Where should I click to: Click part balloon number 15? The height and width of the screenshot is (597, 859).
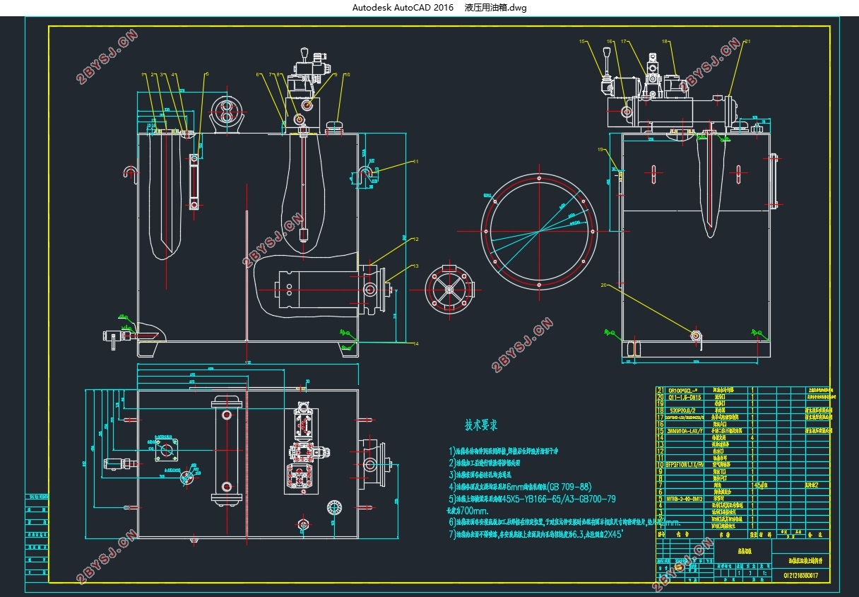[x=583, y=42]
